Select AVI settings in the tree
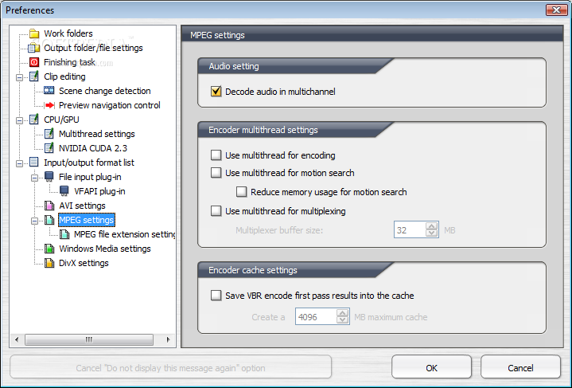 pos(82,206)
